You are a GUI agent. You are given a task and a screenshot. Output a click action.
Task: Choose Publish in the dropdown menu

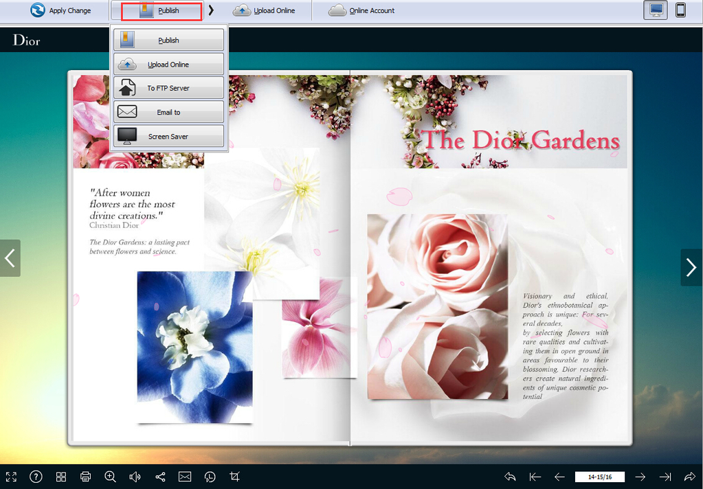(x=168, y=40)
